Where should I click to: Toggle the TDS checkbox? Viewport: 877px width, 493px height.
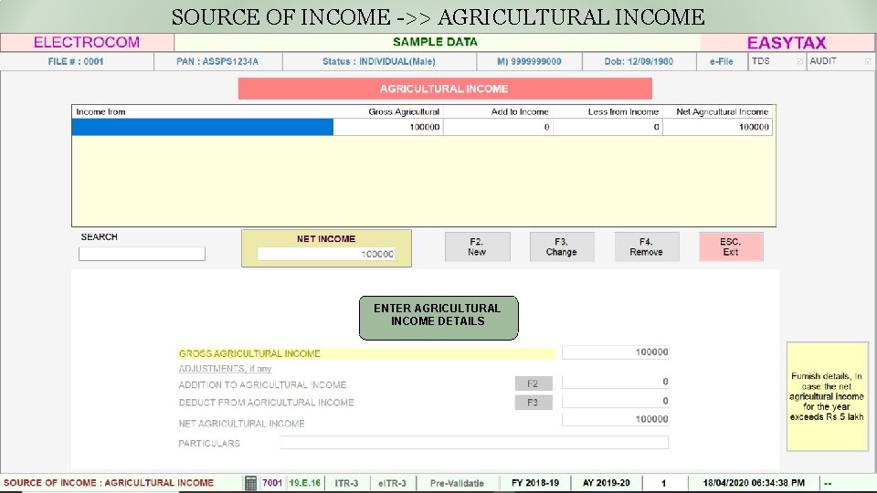(799, 61)
